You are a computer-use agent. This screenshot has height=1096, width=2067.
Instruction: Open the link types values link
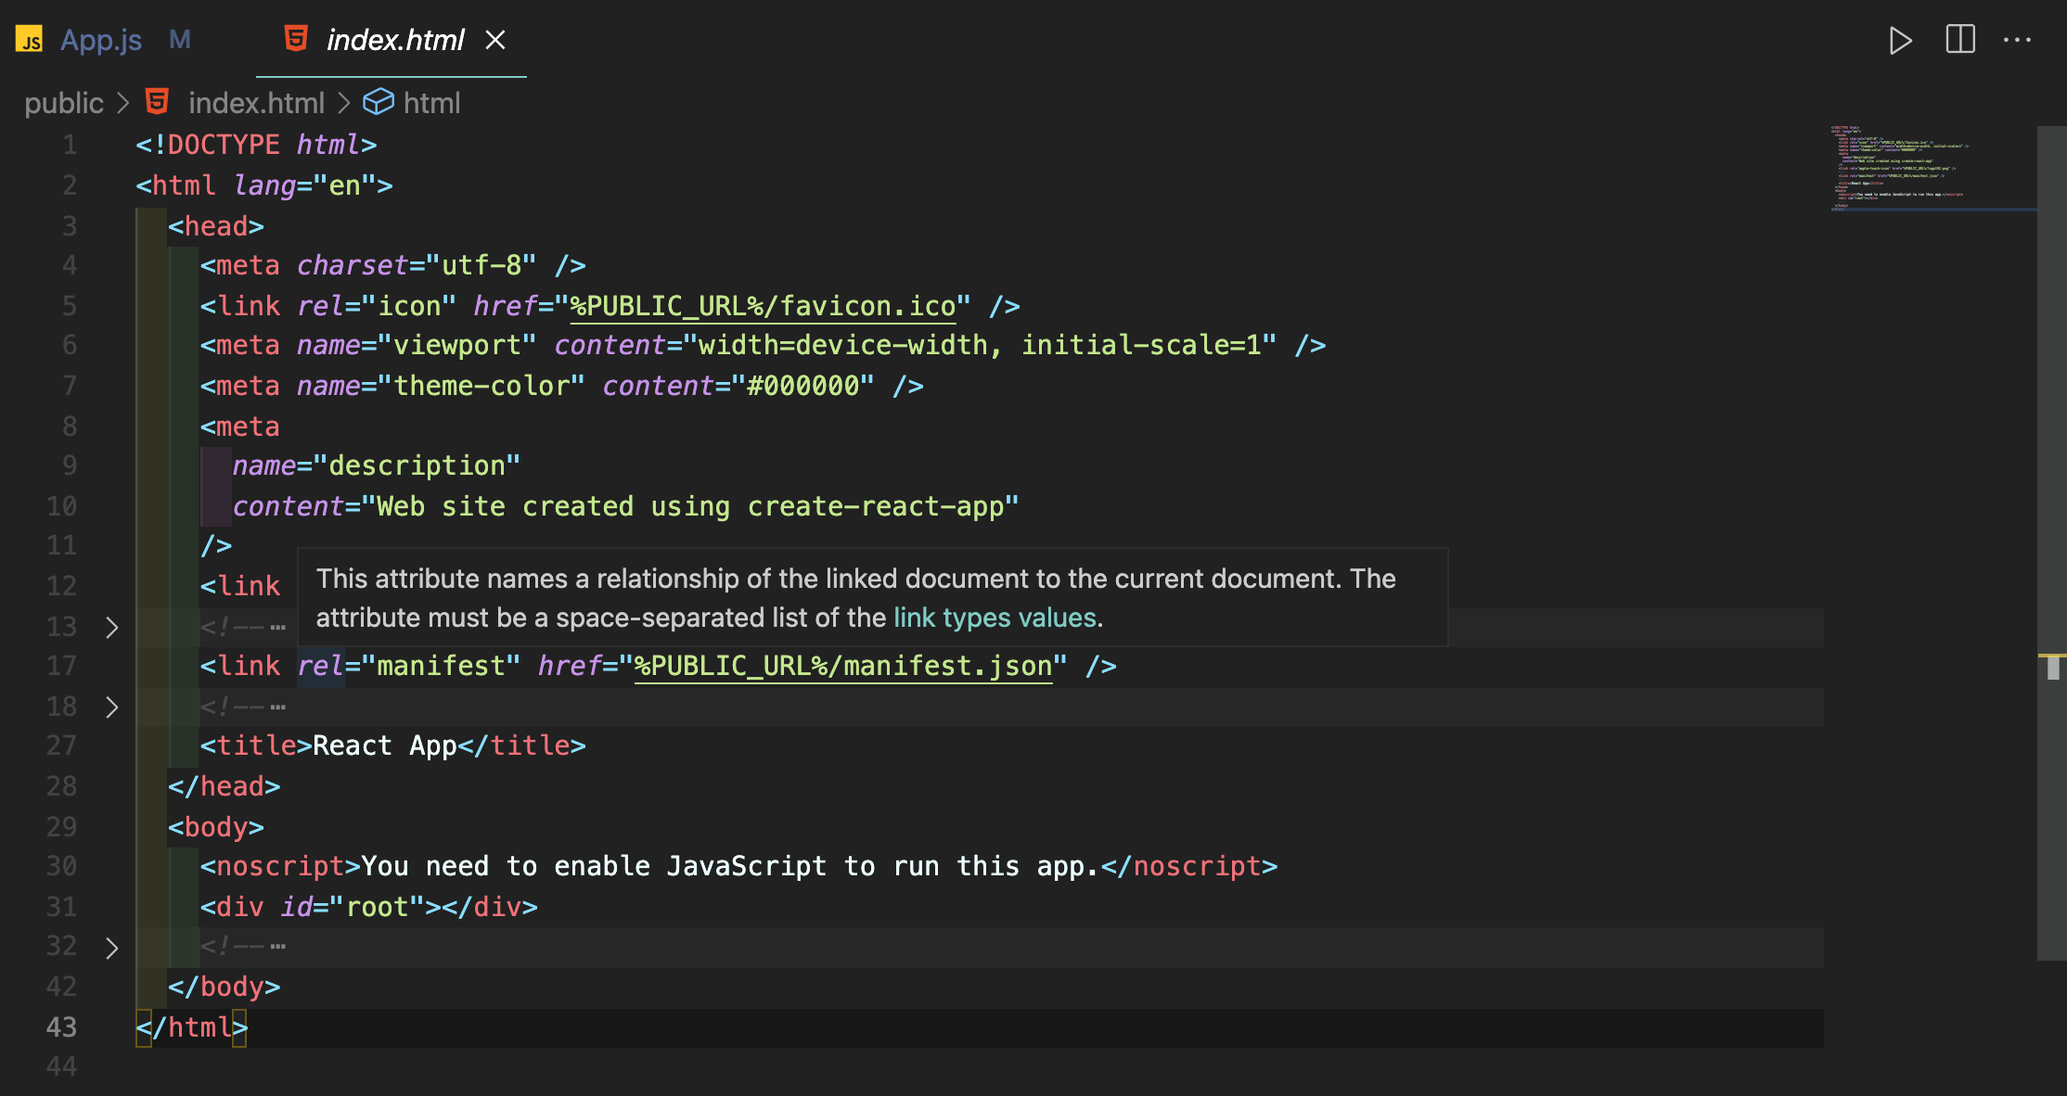pos(995,618)
